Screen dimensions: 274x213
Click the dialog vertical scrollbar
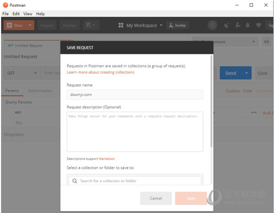[211, 101]
